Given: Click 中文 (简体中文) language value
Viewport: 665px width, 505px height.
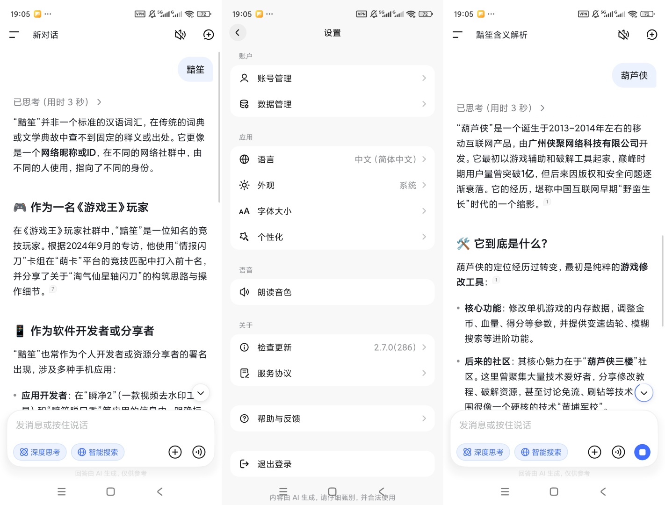Looking at the screenshot, I should tap(385, 159).
